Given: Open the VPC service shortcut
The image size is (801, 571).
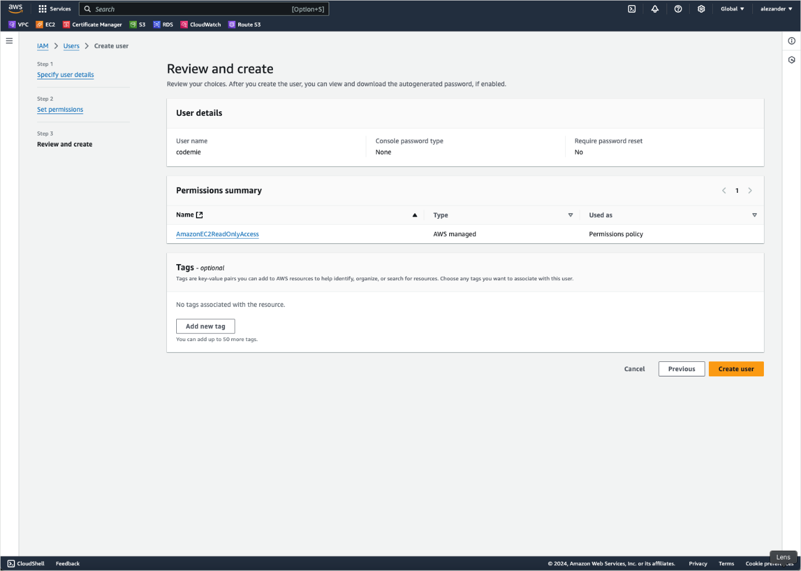Looking at the screenshot, I should (19, 24).
